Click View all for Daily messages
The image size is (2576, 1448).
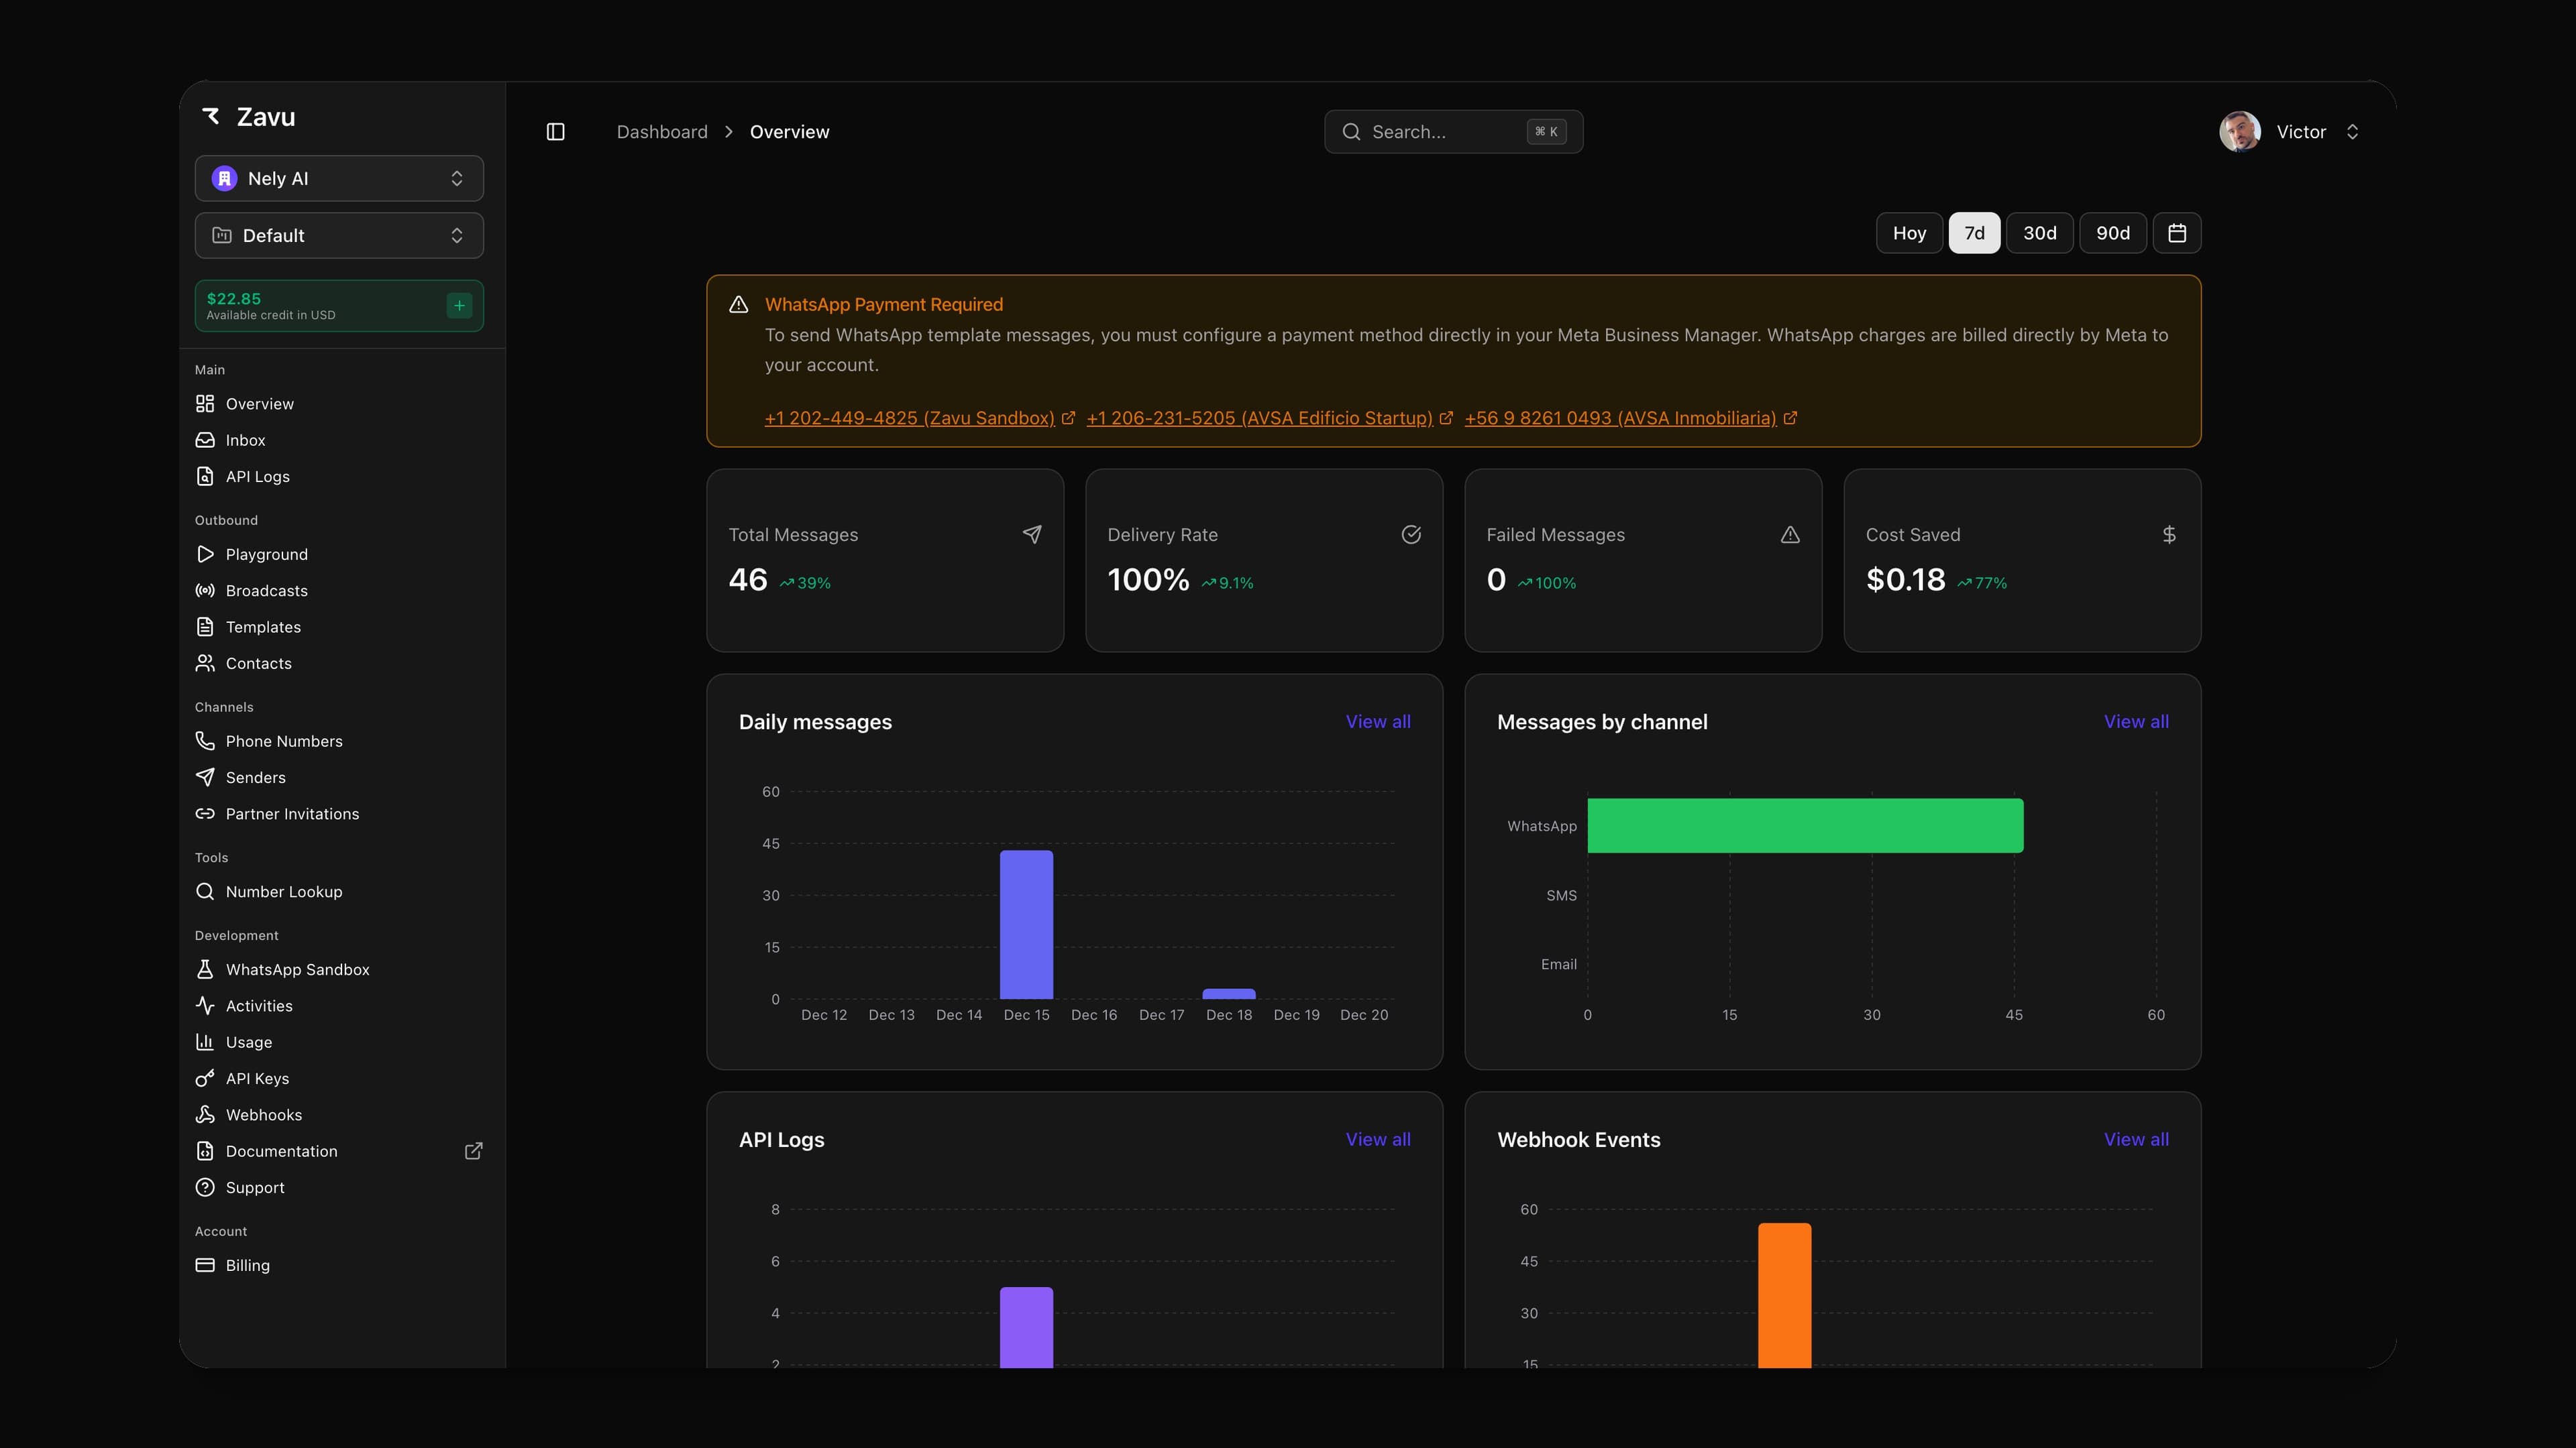pos(1377,721)
